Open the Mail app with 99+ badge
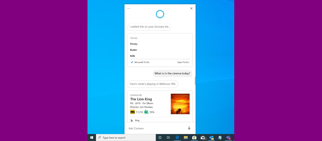 tap(203, 138)
